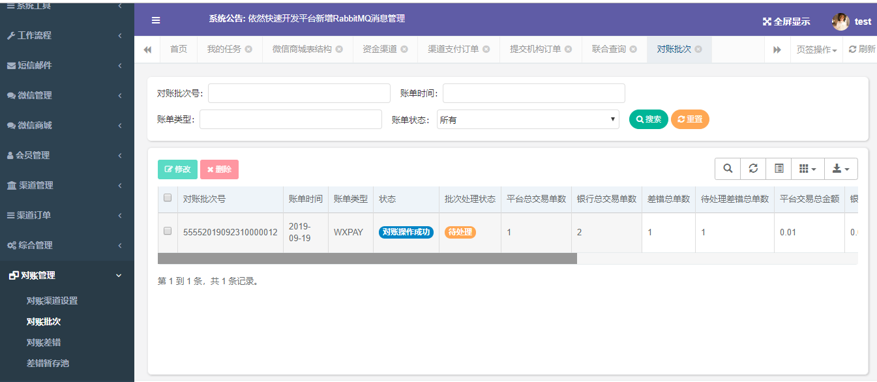Click the table search magnifier icon
Screen dimensions: 877x382
pyautogui.click(x=728, y=169)
